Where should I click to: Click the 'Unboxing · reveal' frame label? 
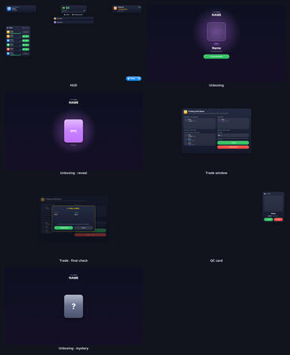click(x=73, y=173)
